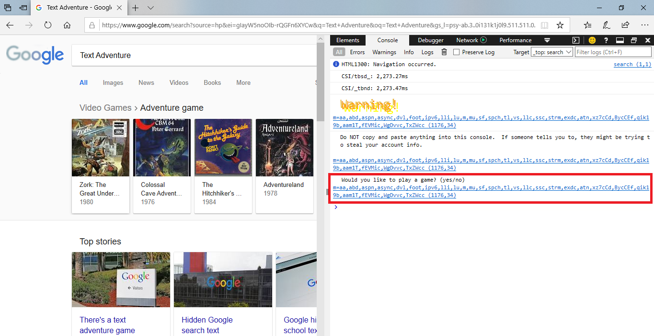Click the Google search box
This screenshot has height=336, width=654.
194,55
